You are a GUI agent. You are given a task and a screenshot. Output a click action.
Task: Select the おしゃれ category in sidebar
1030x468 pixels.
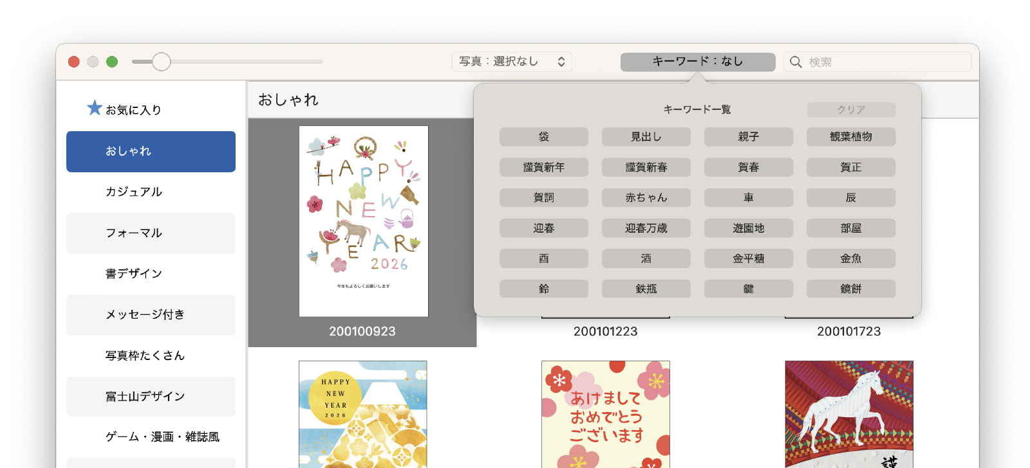point(151,151)
